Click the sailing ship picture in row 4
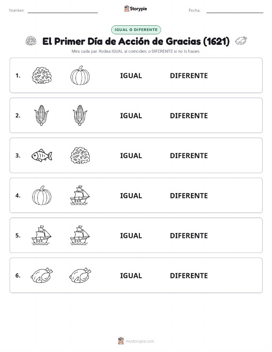Screen dimensions: 272x352 [80, 195]
